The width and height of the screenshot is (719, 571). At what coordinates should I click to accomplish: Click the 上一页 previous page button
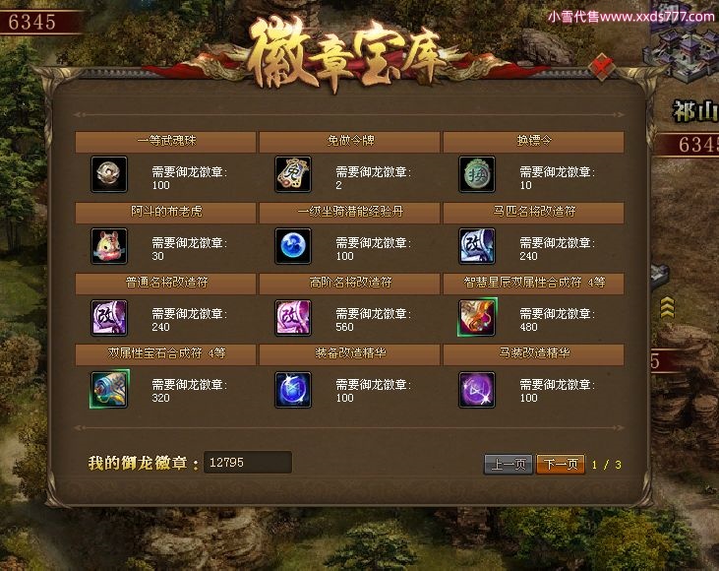(x=509, y=464)
